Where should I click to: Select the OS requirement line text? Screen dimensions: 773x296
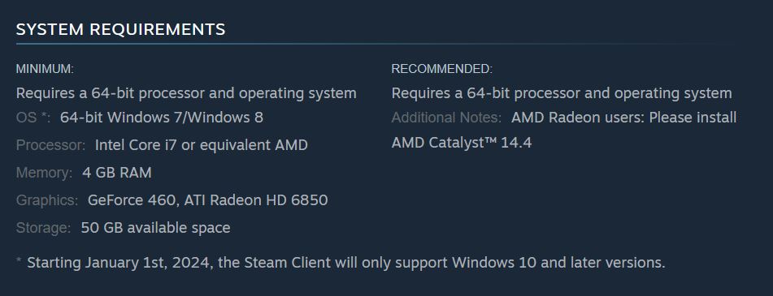click(x=140, y=118)
